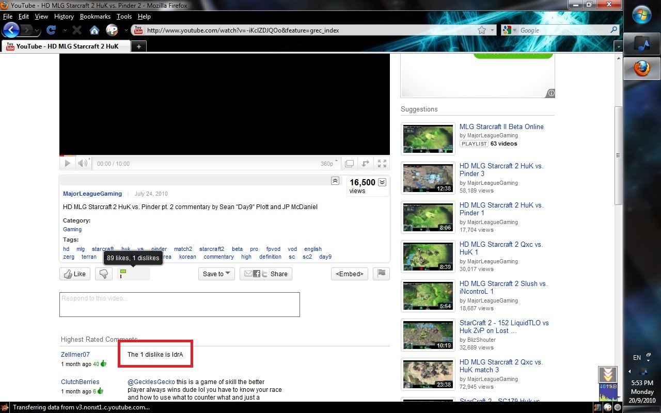Click the pop-out player window icon
The width and height of the screenshot is (661, 413).
point(349,164)
